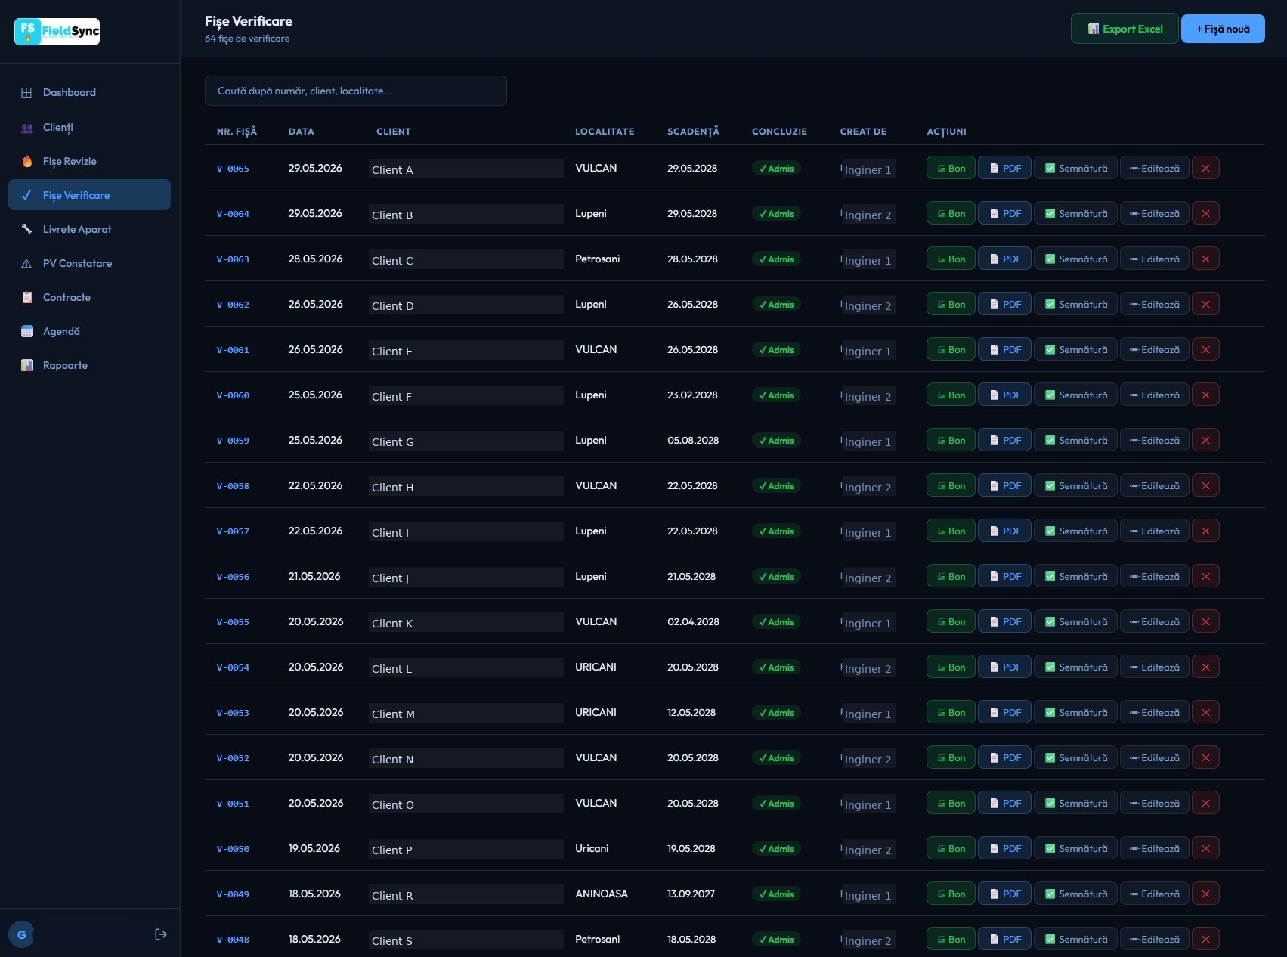This screenshot has height=957, width=1287.
Task: Open fișa number V-0056
Action: [233, 577]
